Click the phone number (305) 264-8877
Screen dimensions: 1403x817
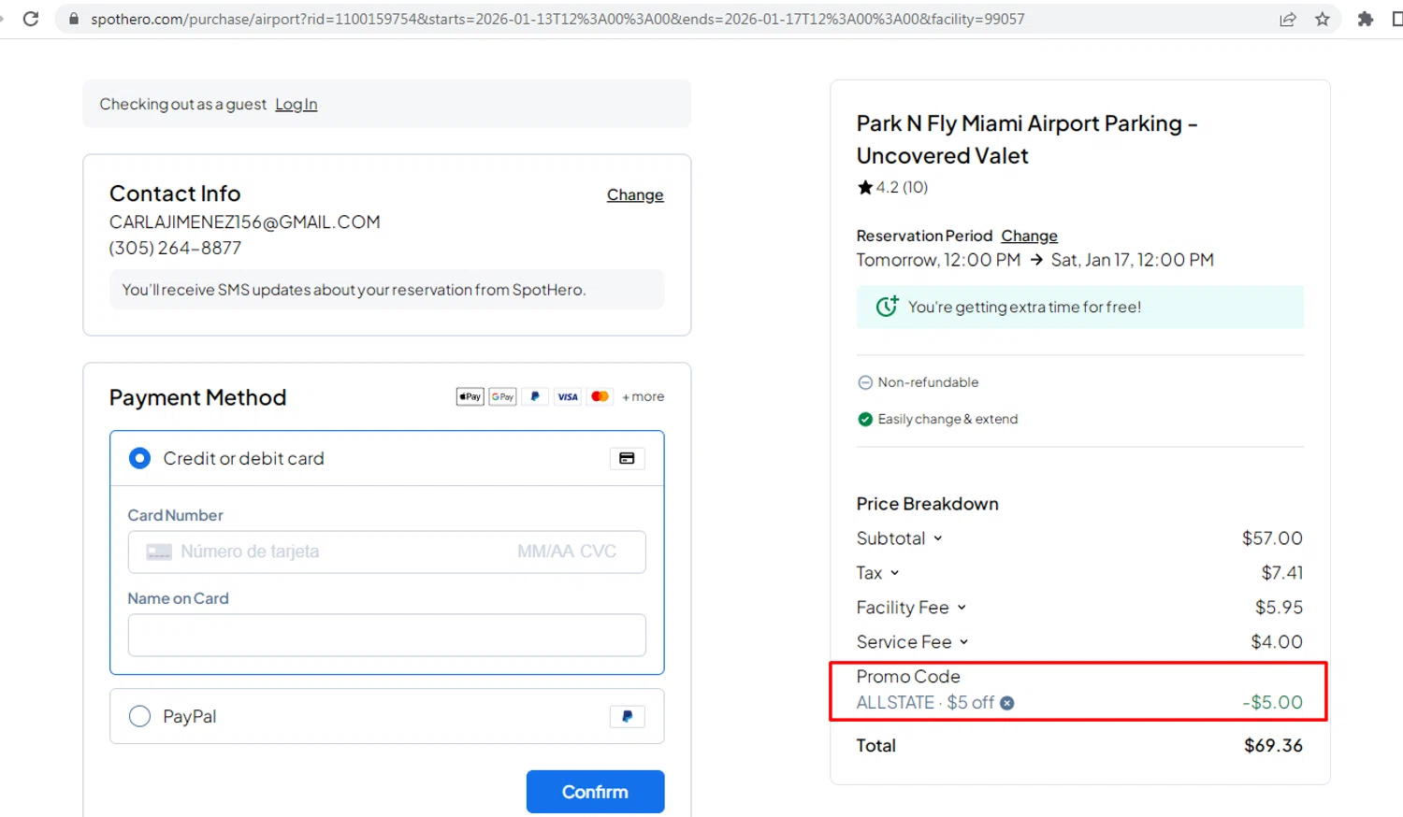tap(175, 249)
